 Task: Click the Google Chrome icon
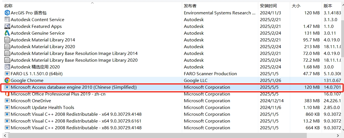click(x=7, y=80)
